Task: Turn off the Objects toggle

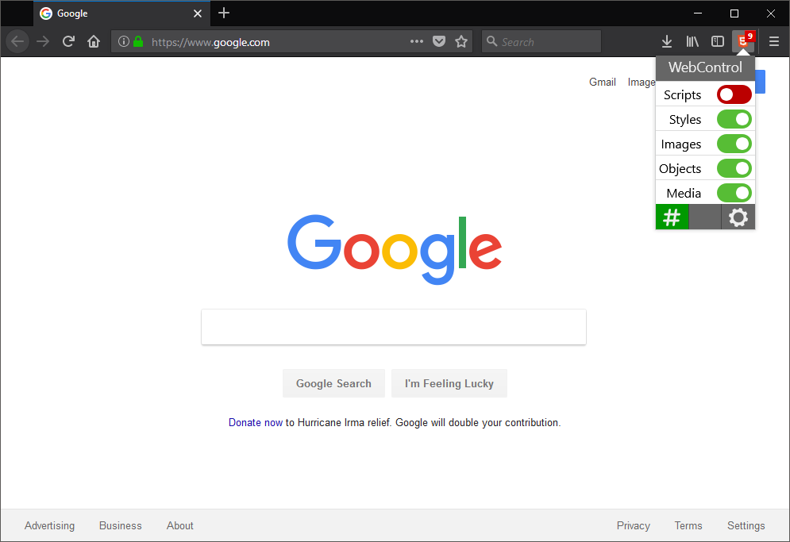Action: (734, 168)
